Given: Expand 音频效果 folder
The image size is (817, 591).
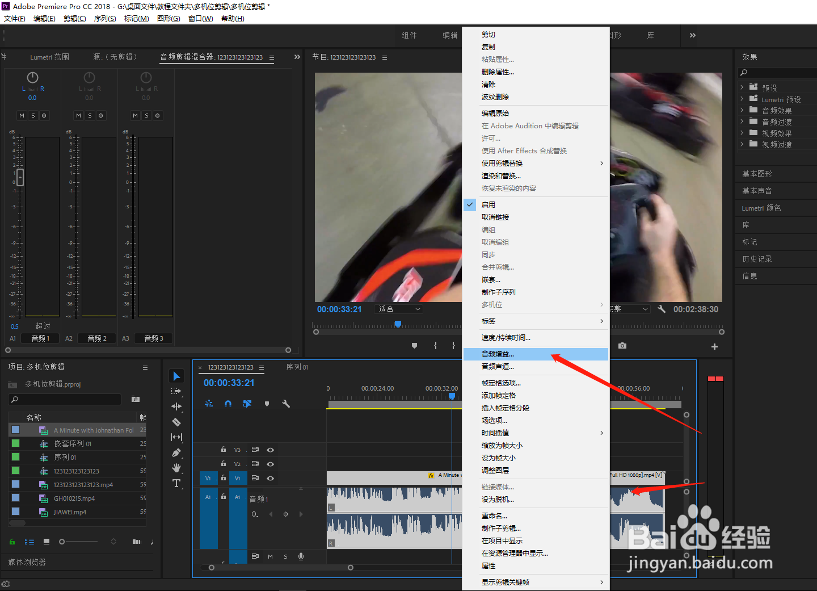Looking at the screenshot, I should tap(742, 110).
